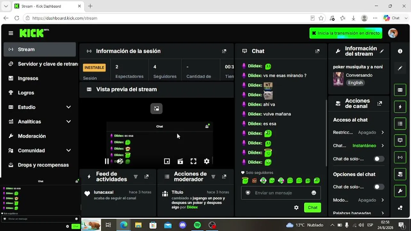Click the pencil edit icon in the right rail

pos(400,68)
